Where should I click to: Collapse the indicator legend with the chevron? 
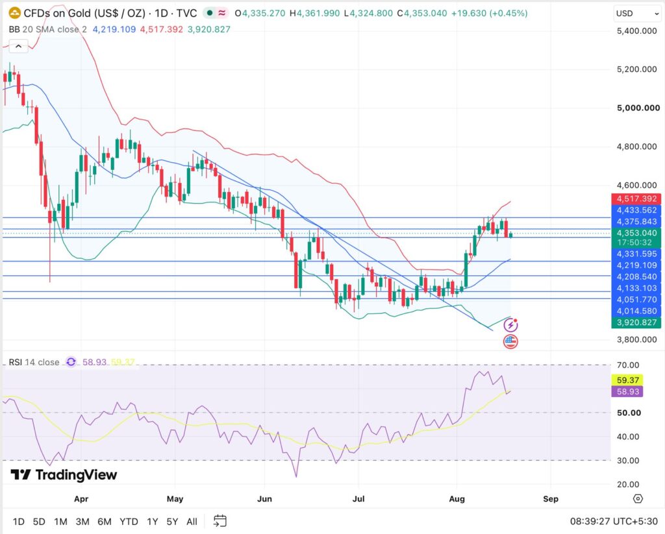[x=18, y=46]
